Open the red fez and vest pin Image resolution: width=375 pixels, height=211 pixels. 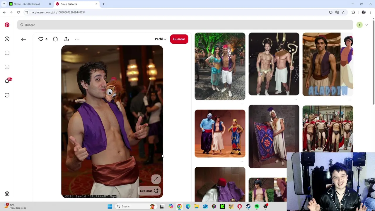point(220,184)
